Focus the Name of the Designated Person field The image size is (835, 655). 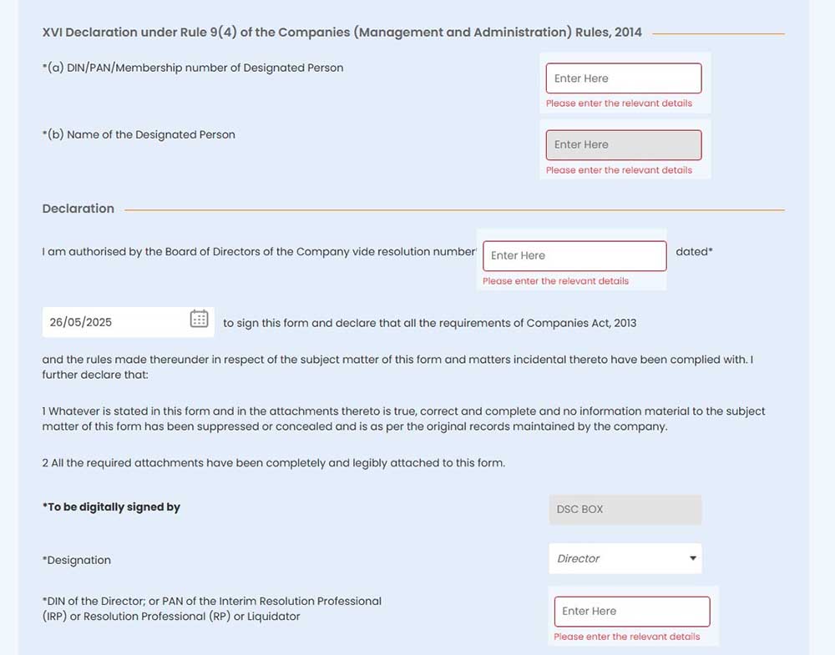coord(623,144)
